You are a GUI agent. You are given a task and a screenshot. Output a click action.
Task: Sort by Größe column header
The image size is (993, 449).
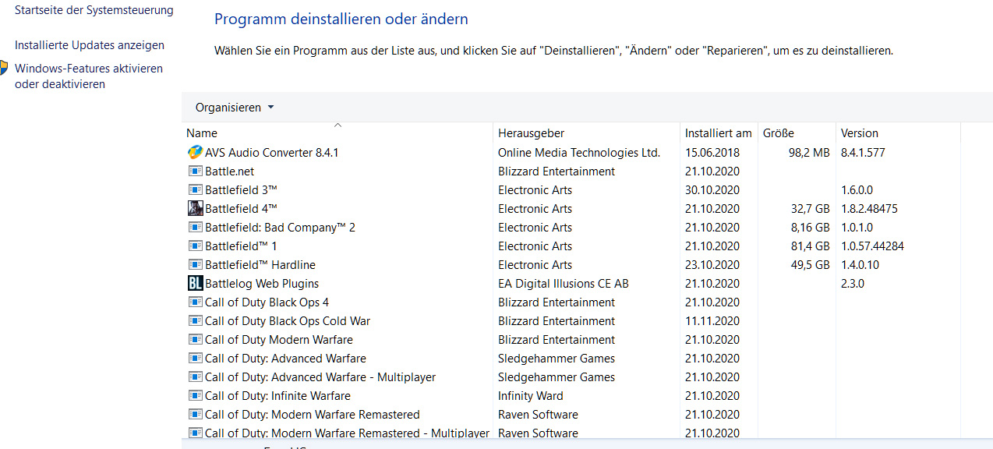click(779, 133)
